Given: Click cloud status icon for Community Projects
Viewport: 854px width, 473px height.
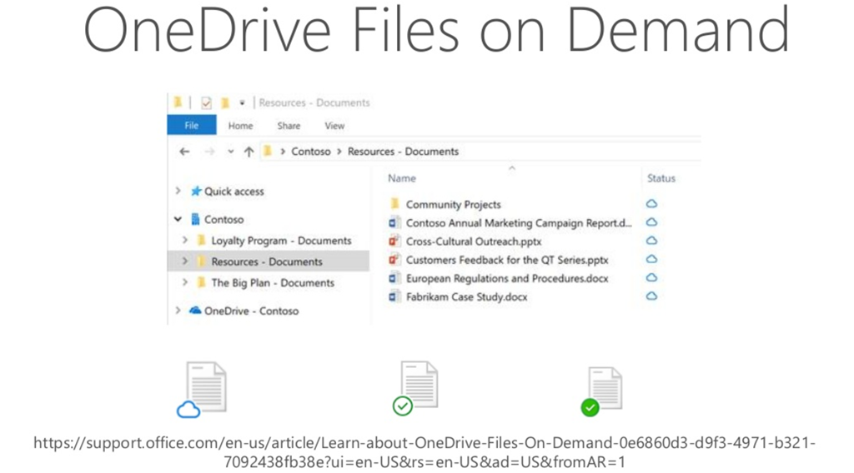Looking at the screenshot, I should pos(651,204).
